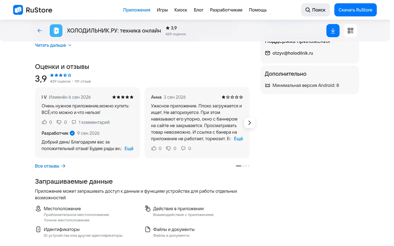Click the overall rating stars under Оценки и отзывы
This screenshot has height=246, width=394.
point(61,75)
